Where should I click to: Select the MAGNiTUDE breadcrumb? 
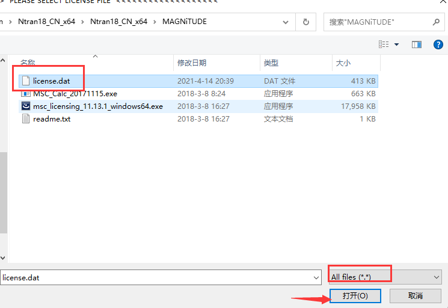pos(185,22)
